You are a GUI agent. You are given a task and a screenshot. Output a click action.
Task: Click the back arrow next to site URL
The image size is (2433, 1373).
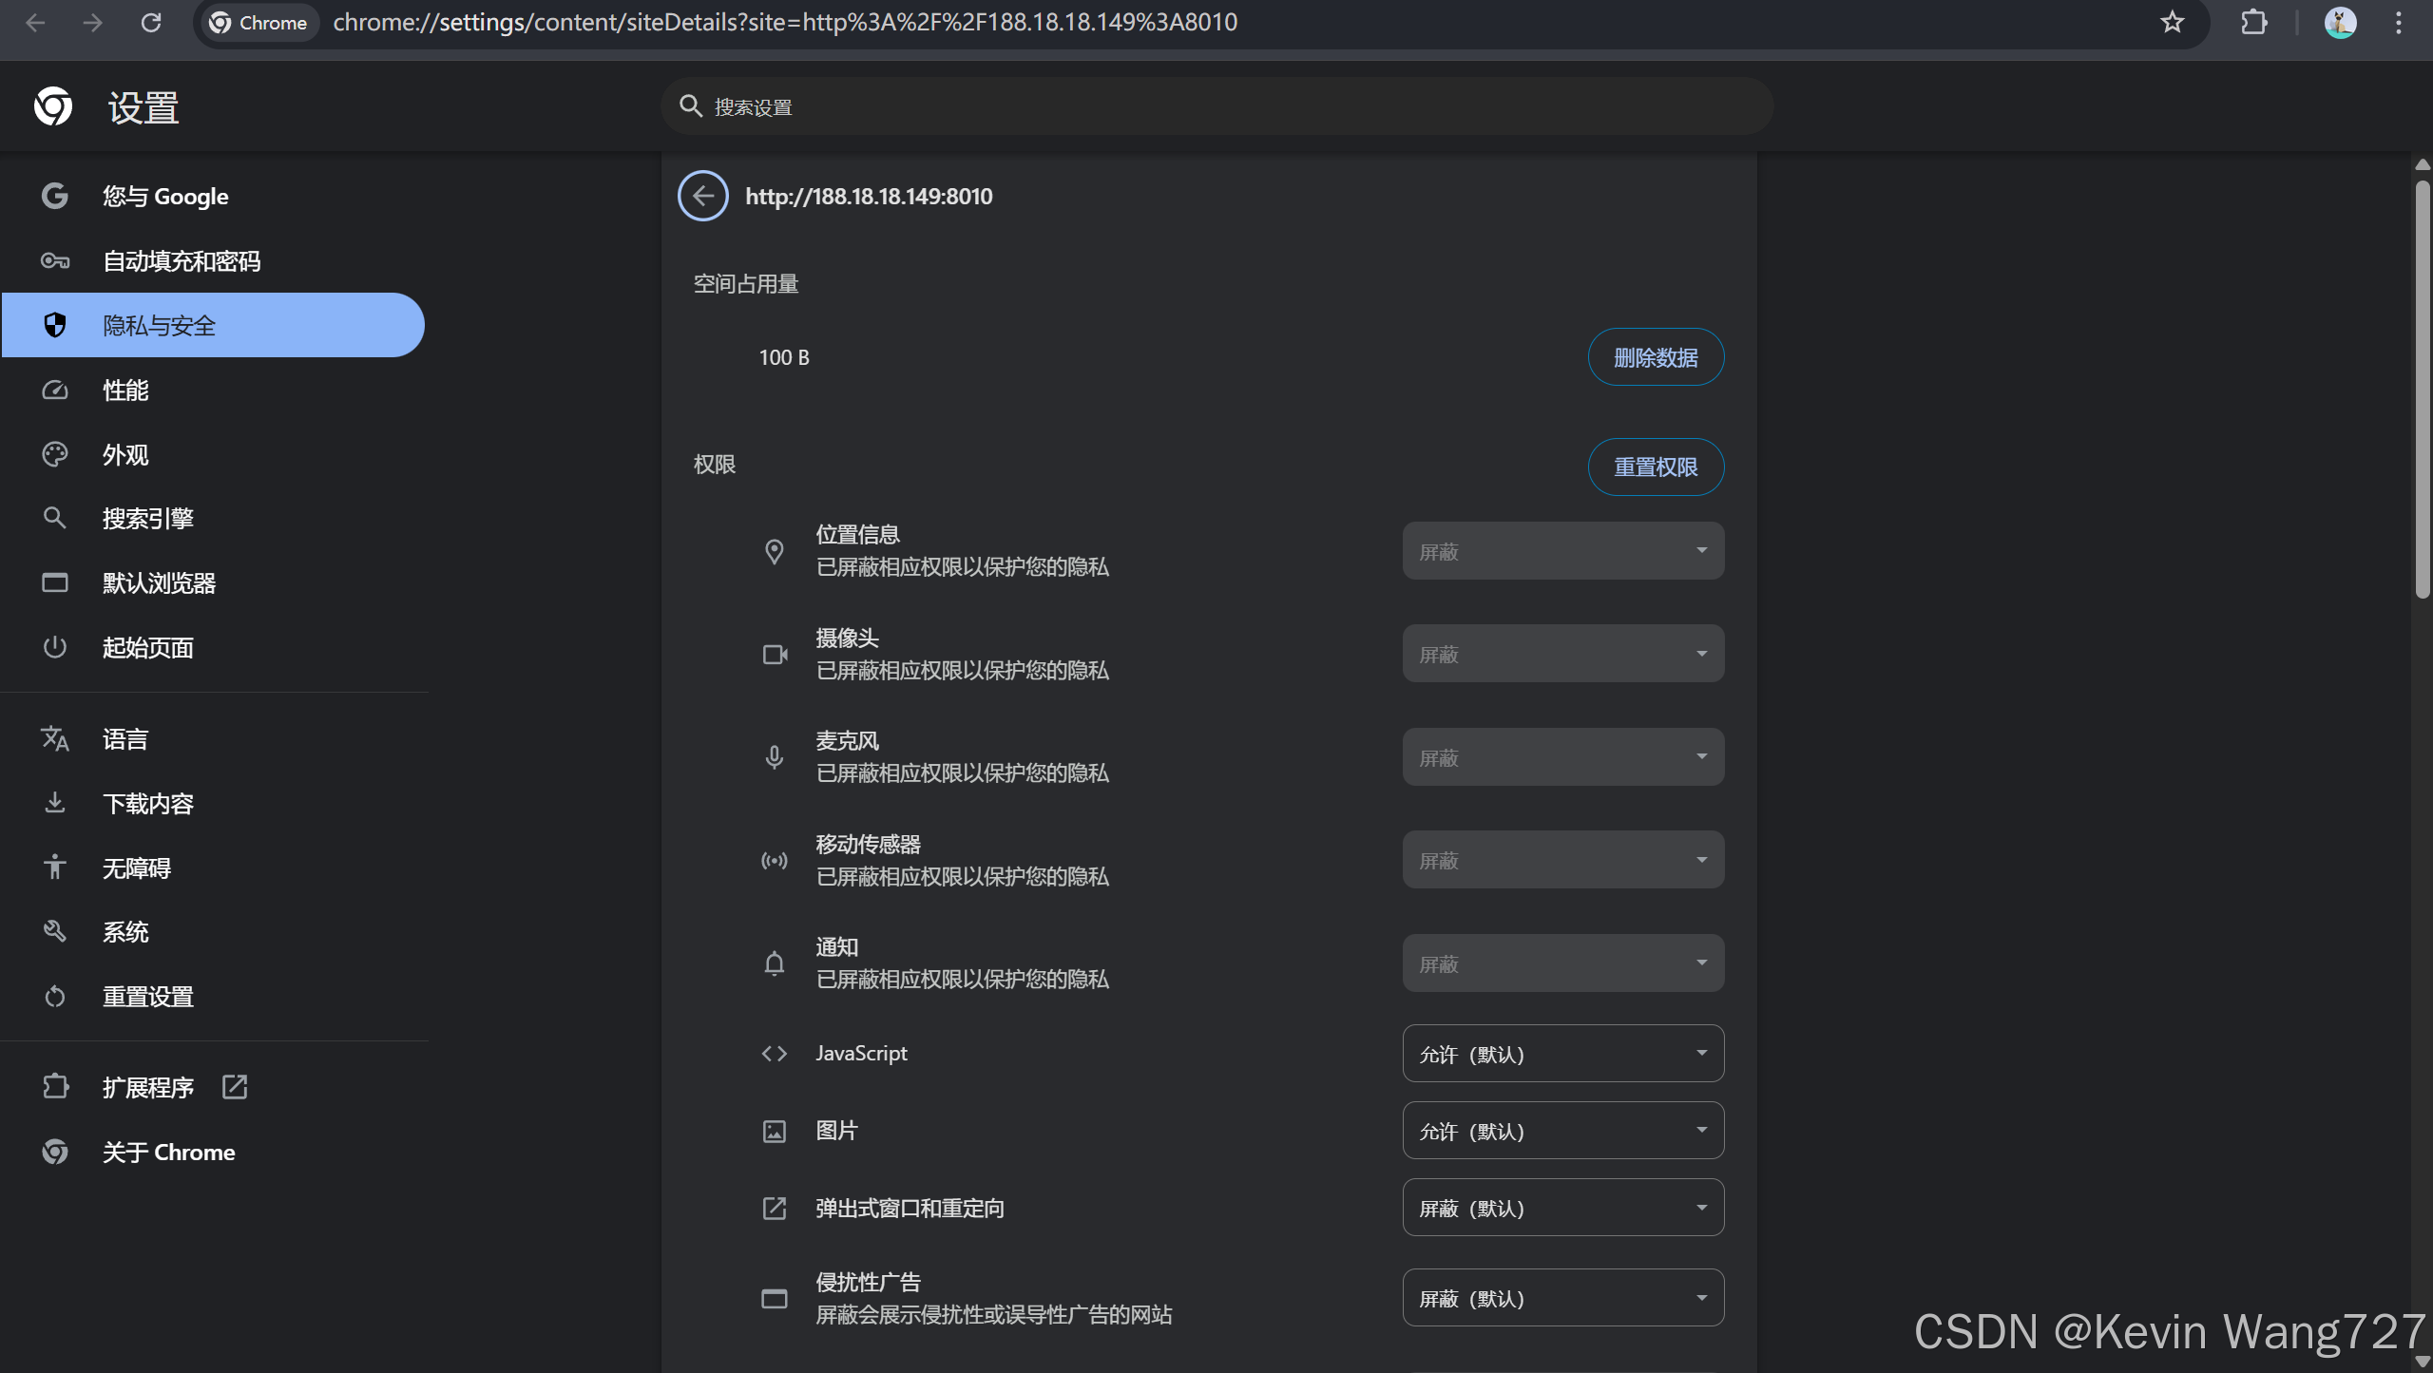(702, 196)
